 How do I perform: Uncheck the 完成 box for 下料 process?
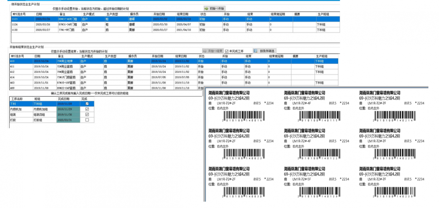click(x=87, y=104)
